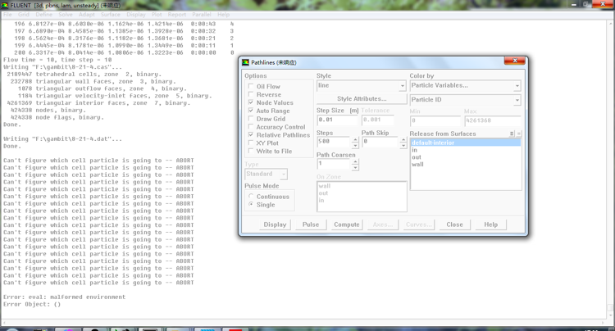615x331 pixels.
Task: Toggle the Relative Pathlines checkbox
Action: (252, 135)
